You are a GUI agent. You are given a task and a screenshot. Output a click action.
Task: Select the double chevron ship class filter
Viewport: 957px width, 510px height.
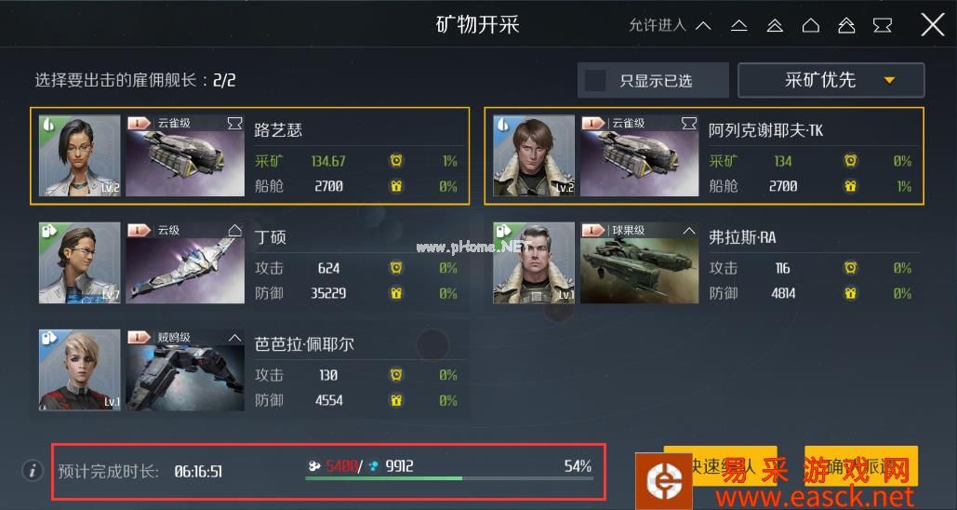click(775, 26)
